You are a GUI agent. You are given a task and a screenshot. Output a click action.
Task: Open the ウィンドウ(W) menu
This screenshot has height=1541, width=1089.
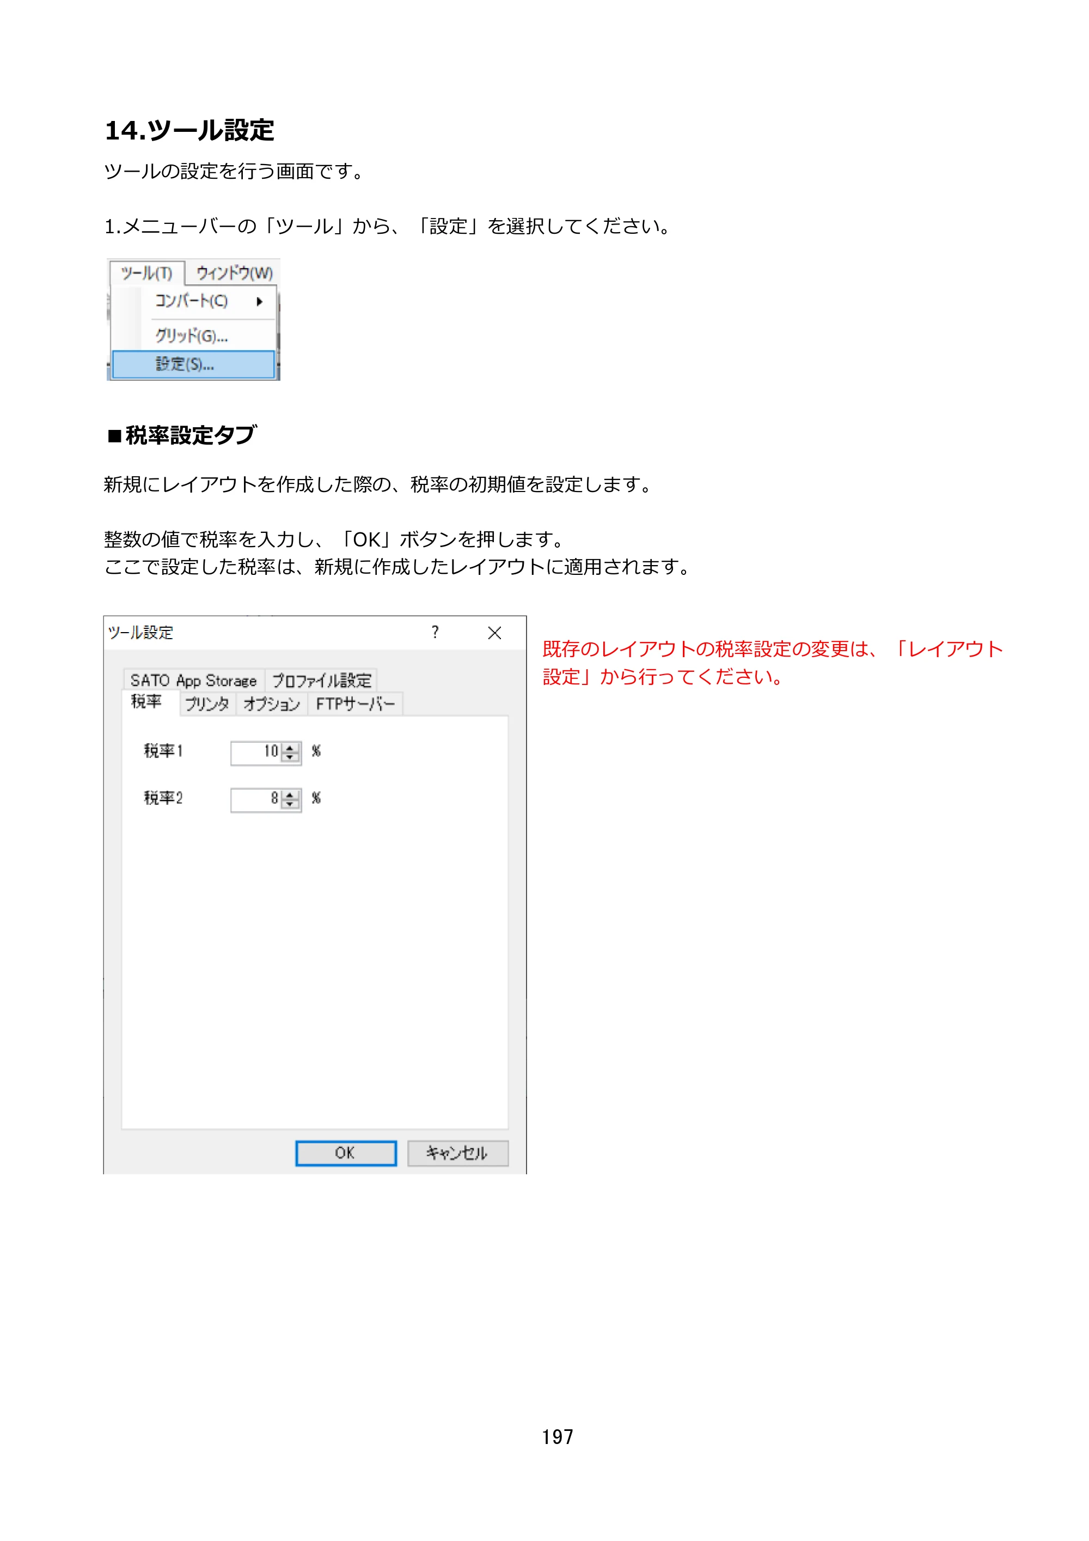234,273
